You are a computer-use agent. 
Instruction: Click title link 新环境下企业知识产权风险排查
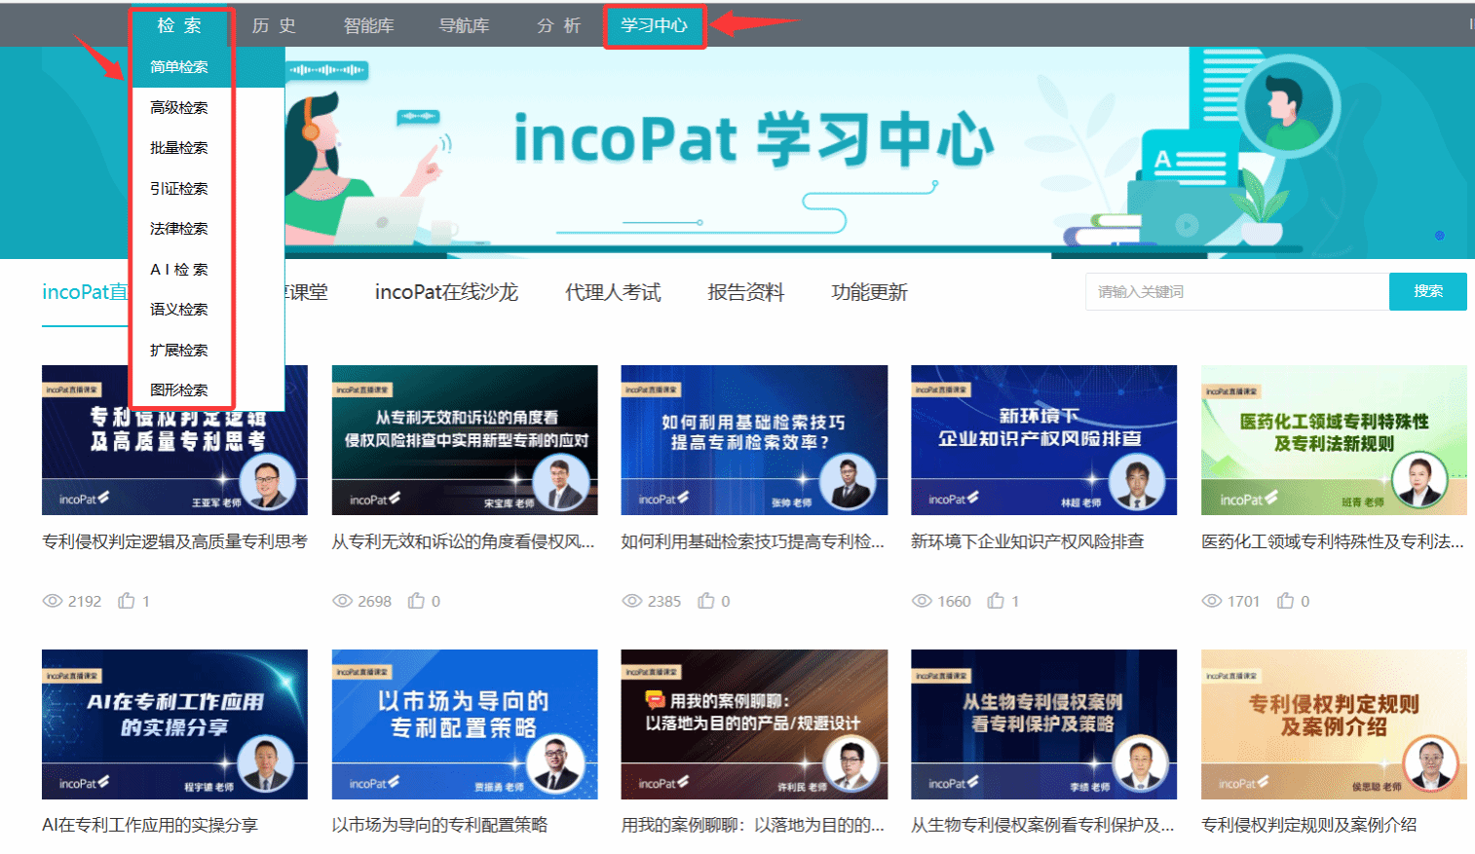tap(1028, 541)
